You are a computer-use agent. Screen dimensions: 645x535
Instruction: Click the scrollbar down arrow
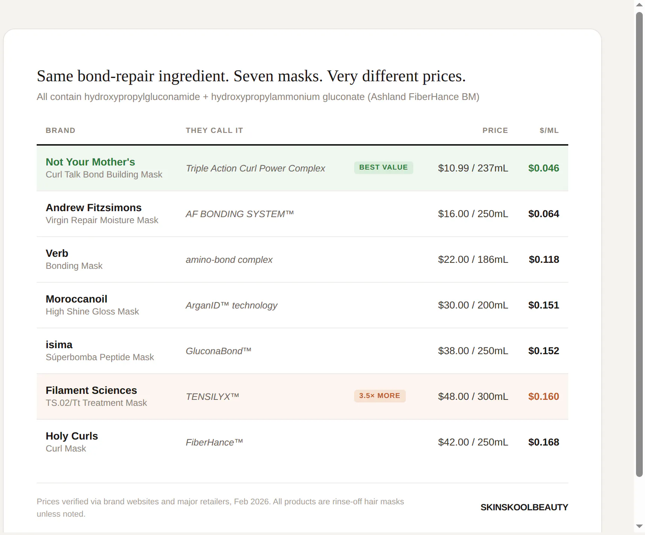[639, 526]
